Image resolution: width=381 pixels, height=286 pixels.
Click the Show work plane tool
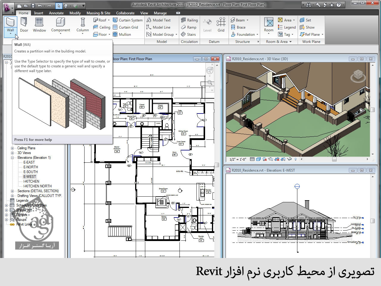coord(307,27)
